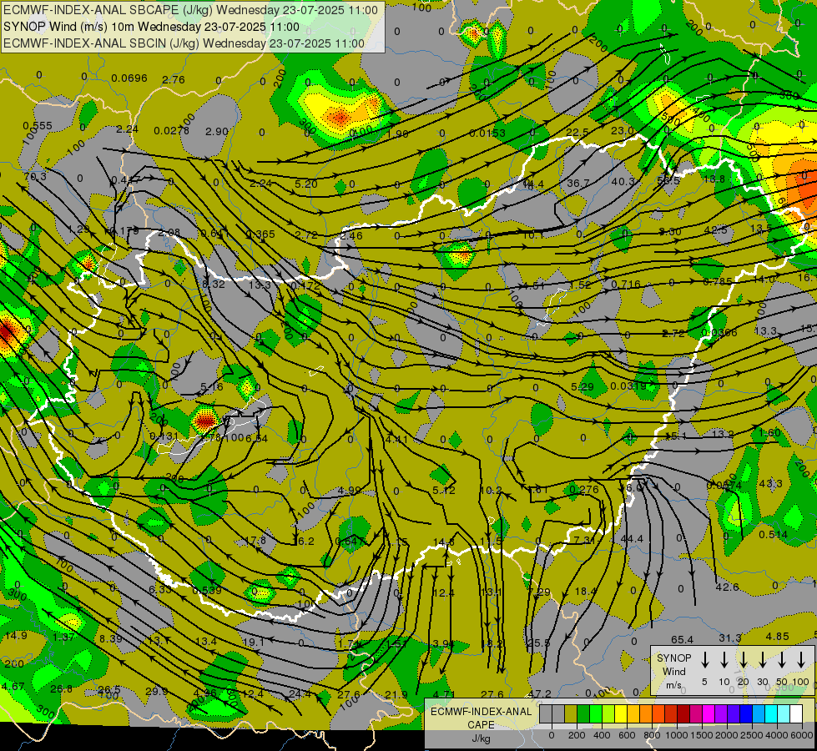Screen dimensions: 817x751
Task: Click the 5.12 value on the map
Action: tap(444, 491)
